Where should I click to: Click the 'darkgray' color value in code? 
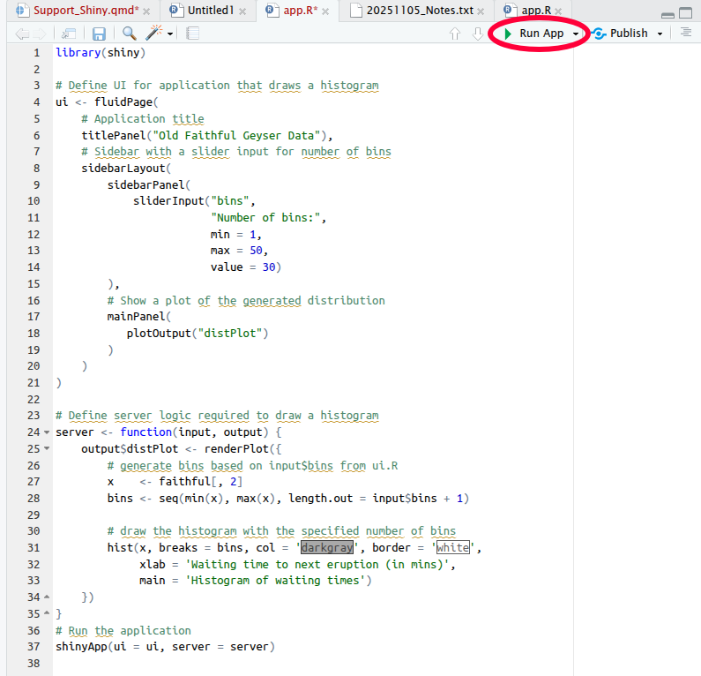327,548
